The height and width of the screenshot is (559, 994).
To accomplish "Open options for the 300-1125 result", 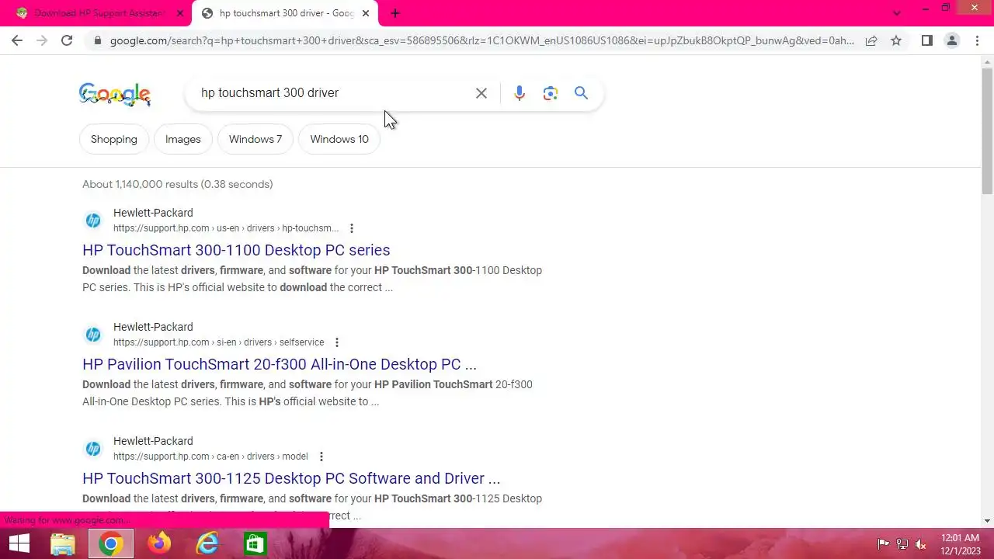I will tap(321, 457).
